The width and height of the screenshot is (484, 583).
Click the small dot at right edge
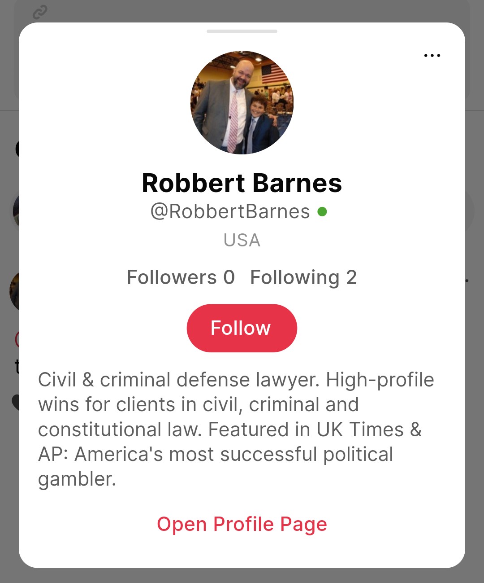coord(467,281)
